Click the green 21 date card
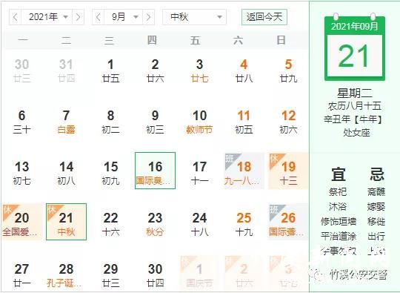The width and height of the screenshot is (400, 293). [355, 47]
